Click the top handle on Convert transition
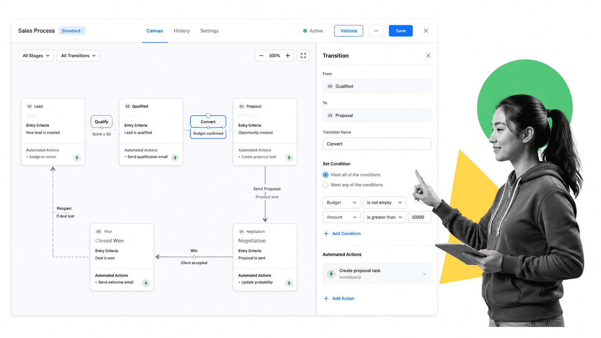This screenshot has width=601, height=338. pyautogui.click(x=208, y=115)
